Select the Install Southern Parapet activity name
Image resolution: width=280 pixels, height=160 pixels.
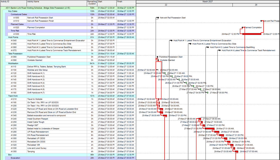point(38,119)
